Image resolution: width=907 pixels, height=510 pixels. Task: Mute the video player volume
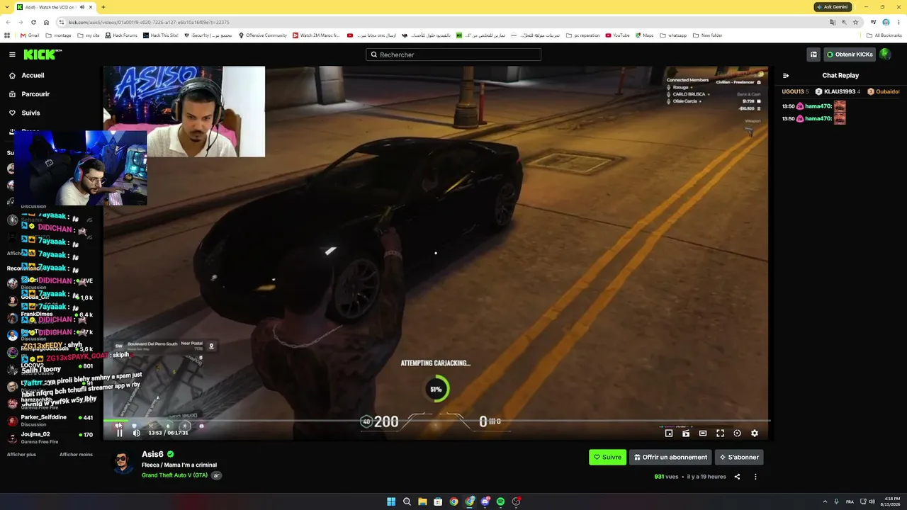coord(137,433)
